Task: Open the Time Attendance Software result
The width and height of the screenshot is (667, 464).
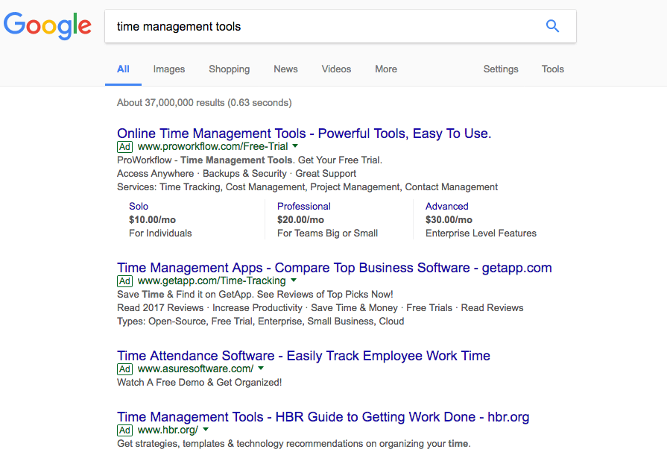Action: point(303,356)
